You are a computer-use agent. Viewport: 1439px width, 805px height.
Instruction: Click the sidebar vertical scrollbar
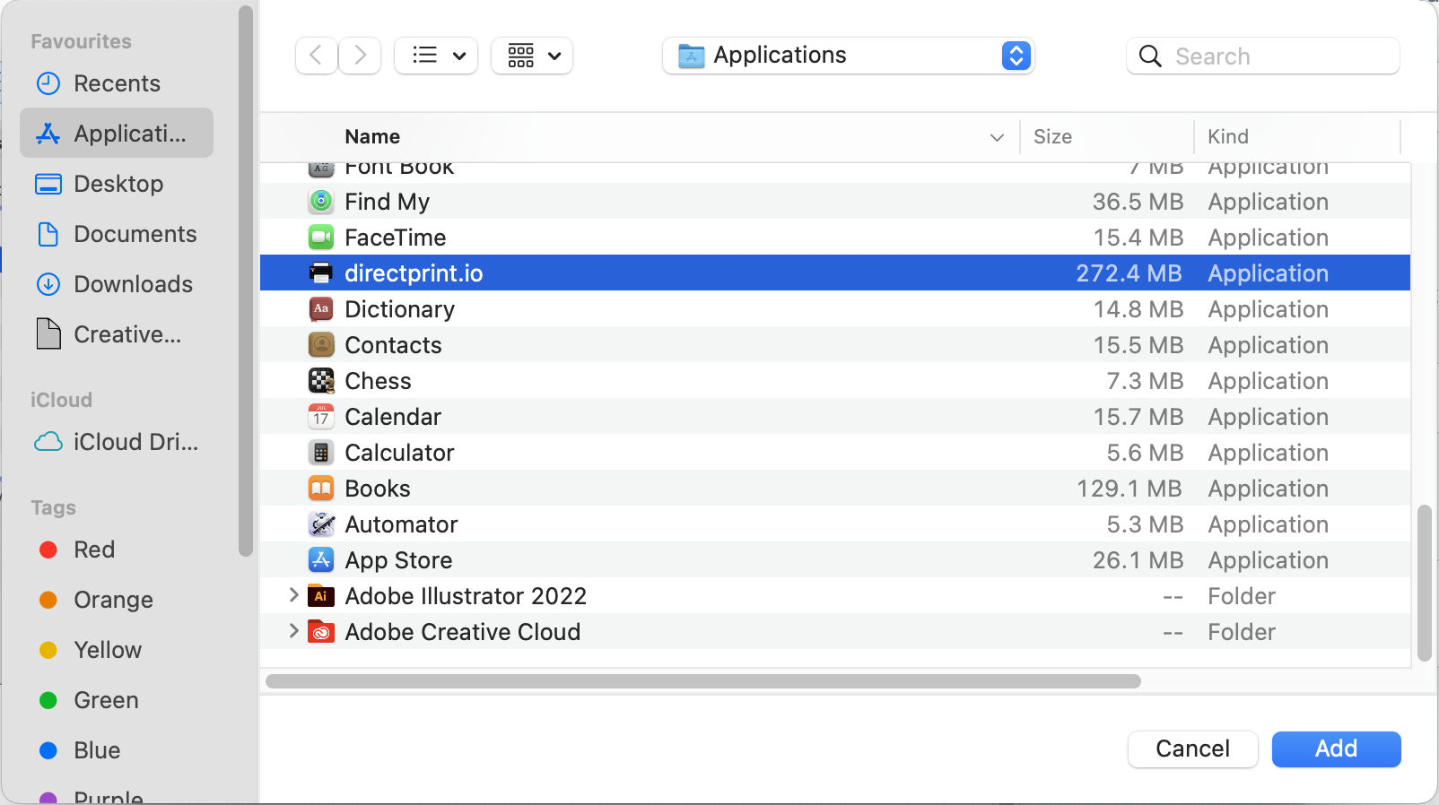tap(246, 281)
